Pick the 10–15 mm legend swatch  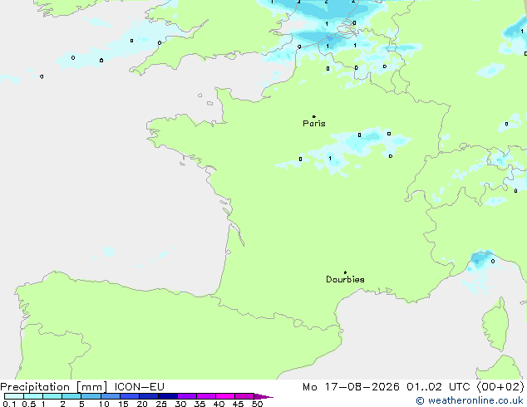click(x=110, y=396)
